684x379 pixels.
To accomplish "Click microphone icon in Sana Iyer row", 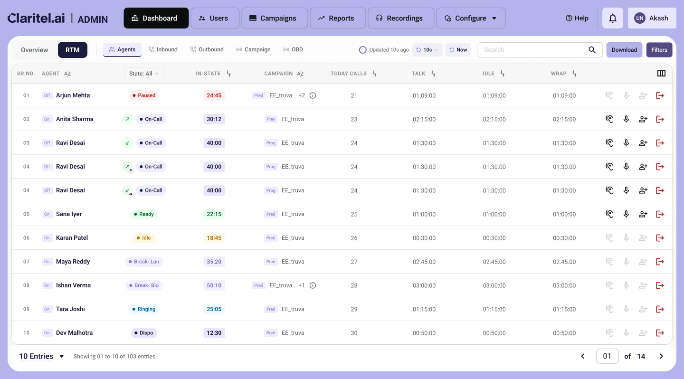I will (x=626, y=214).
